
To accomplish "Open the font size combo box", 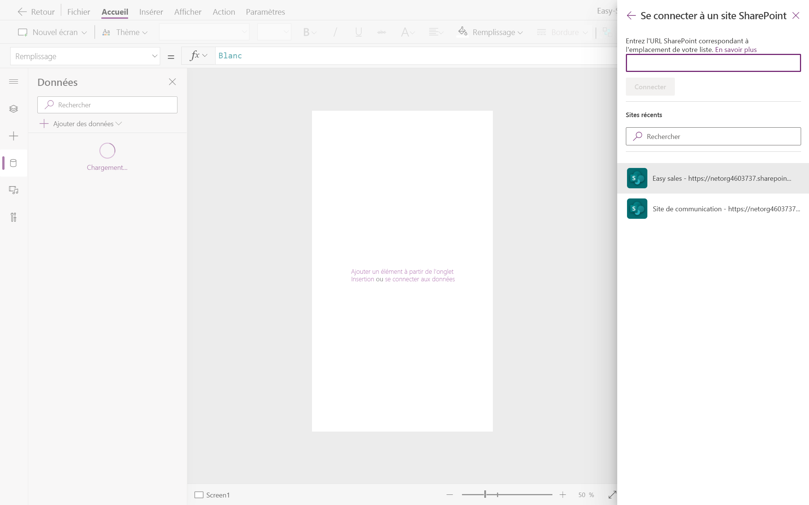I will click(x=274, y=32).
